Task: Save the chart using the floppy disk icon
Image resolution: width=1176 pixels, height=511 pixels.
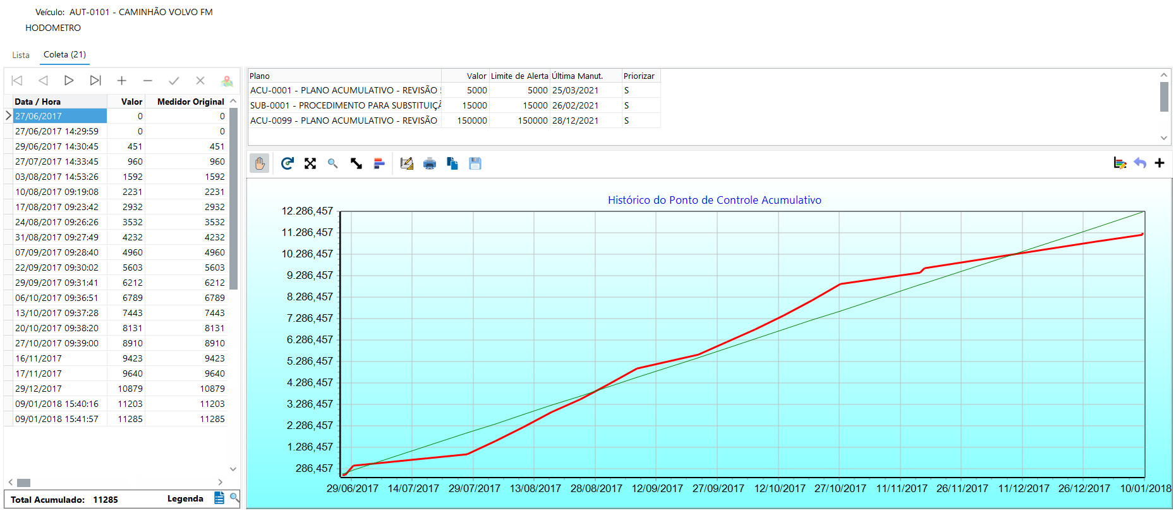Action: click(x=475, y=163)
